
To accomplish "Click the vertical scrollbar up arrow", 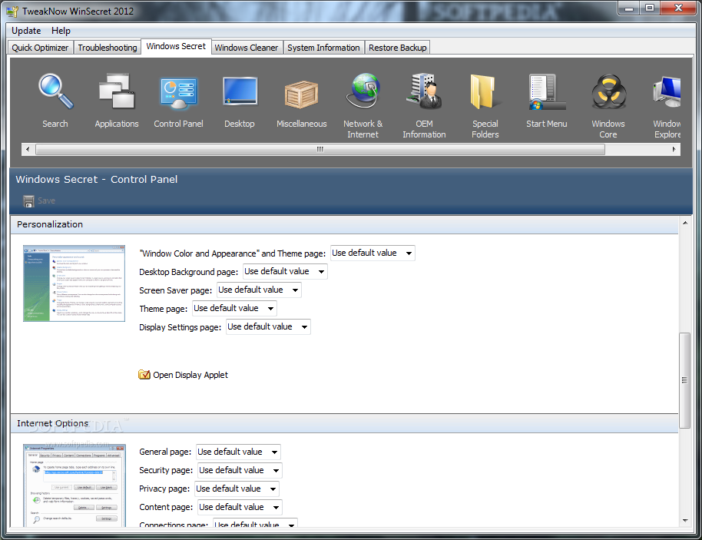I will pos(685,223).
